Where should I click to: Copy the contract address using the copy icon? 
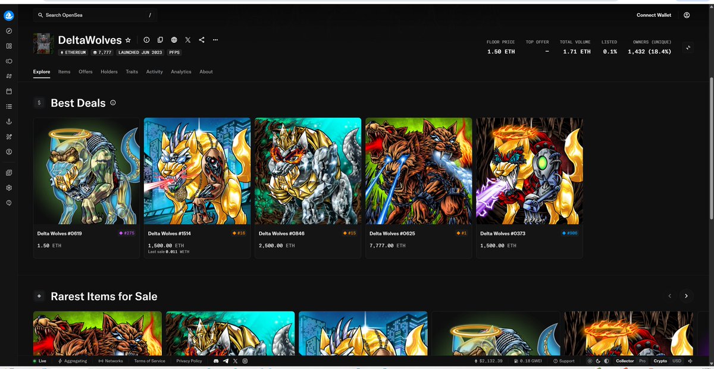click(160, 40)
